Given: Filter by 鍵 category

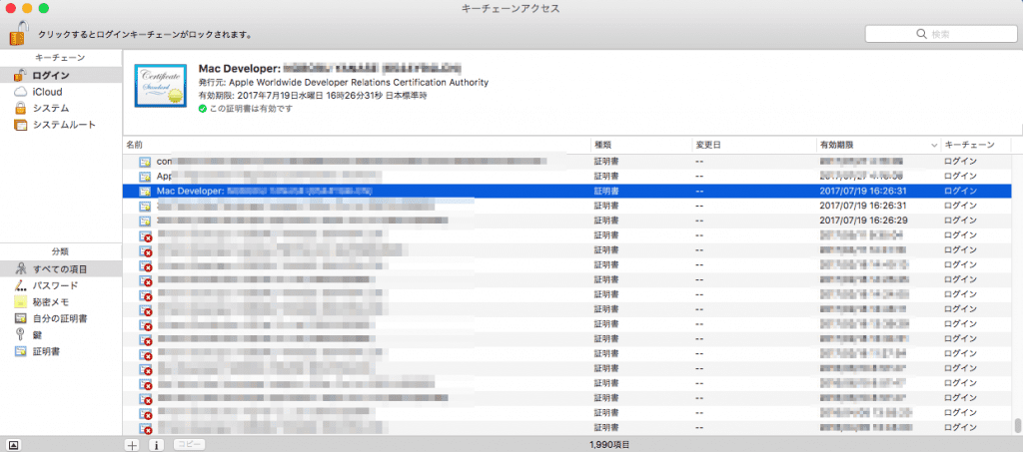Looking at the screenshot, I should click(x=37, y=334).
